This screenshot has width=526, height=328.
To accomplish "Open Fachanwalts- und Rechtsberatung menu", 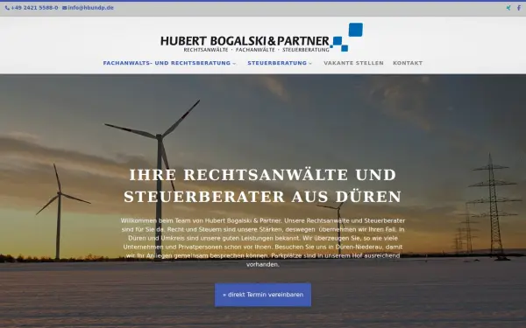I will 167,63.
